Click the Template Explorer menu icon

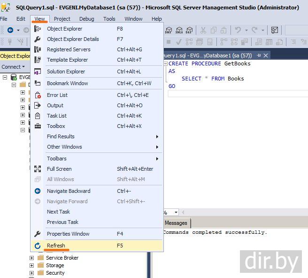click(x=37, y=60)
